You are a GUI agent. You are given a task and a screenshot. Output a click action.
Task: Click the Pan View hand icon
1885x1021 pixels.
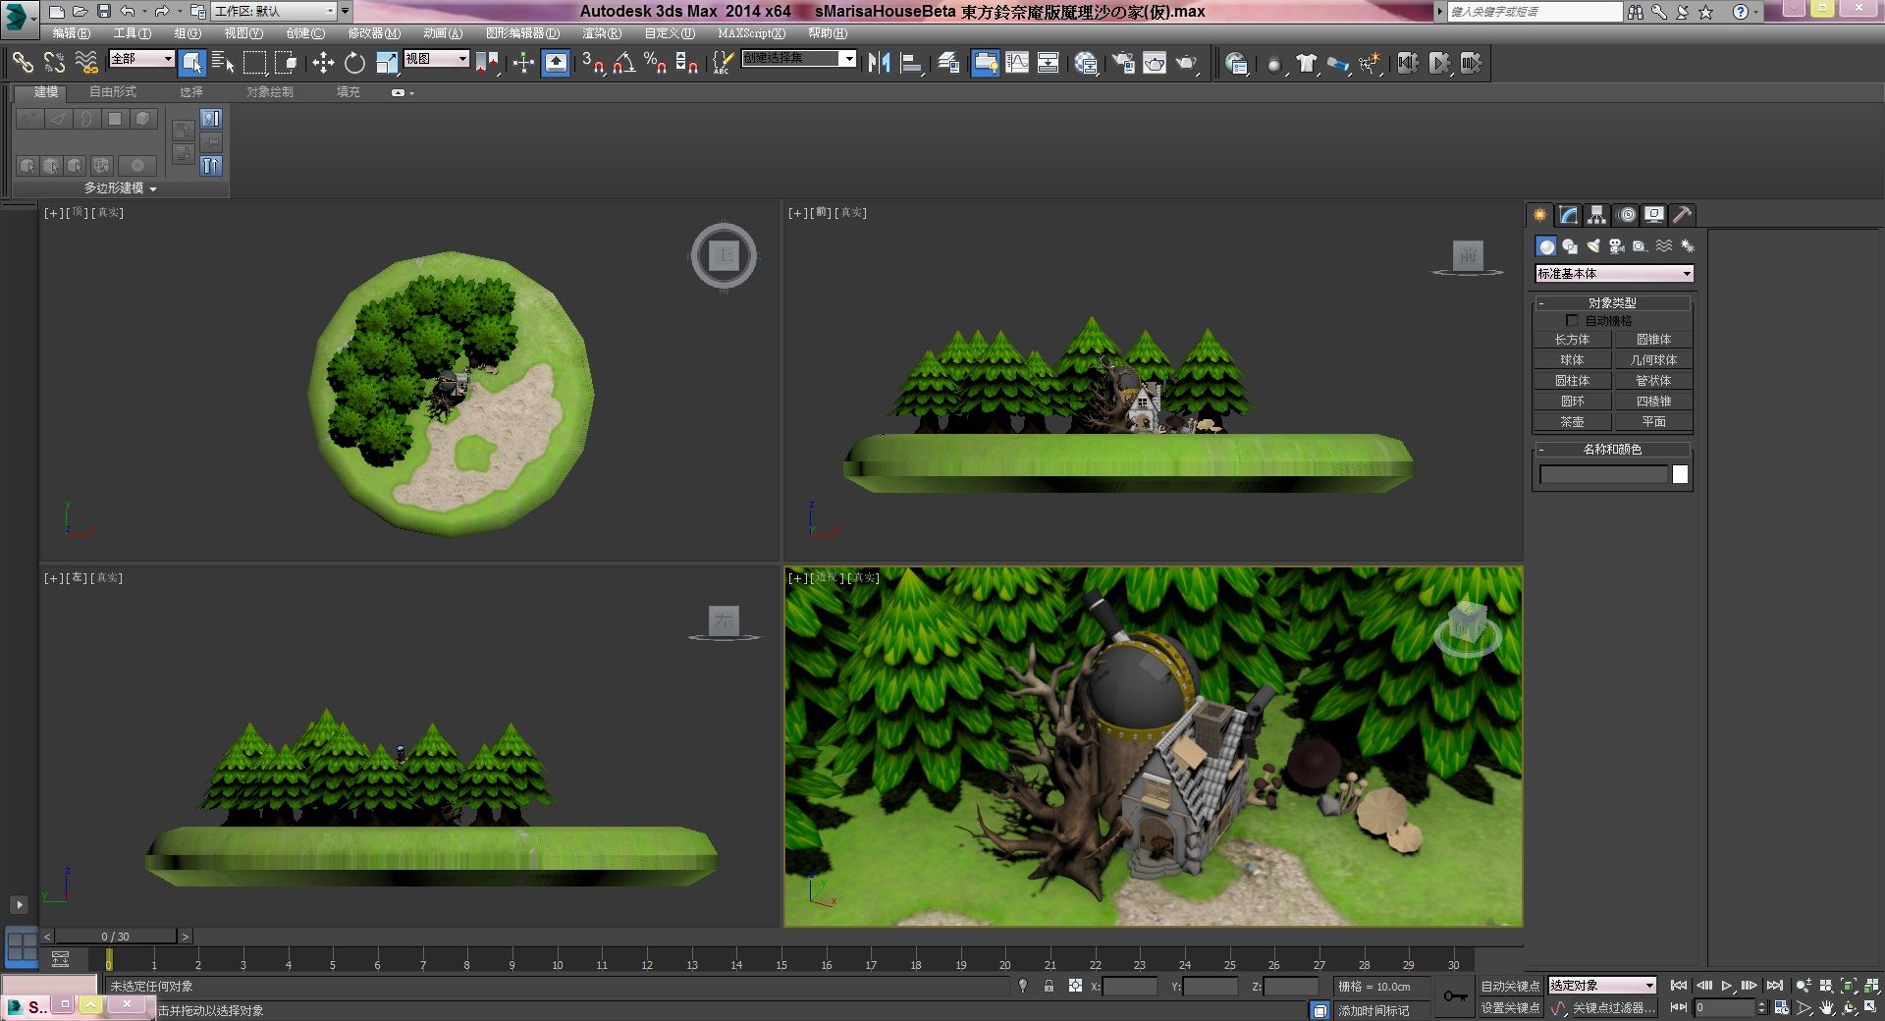click(1826, 1008)
